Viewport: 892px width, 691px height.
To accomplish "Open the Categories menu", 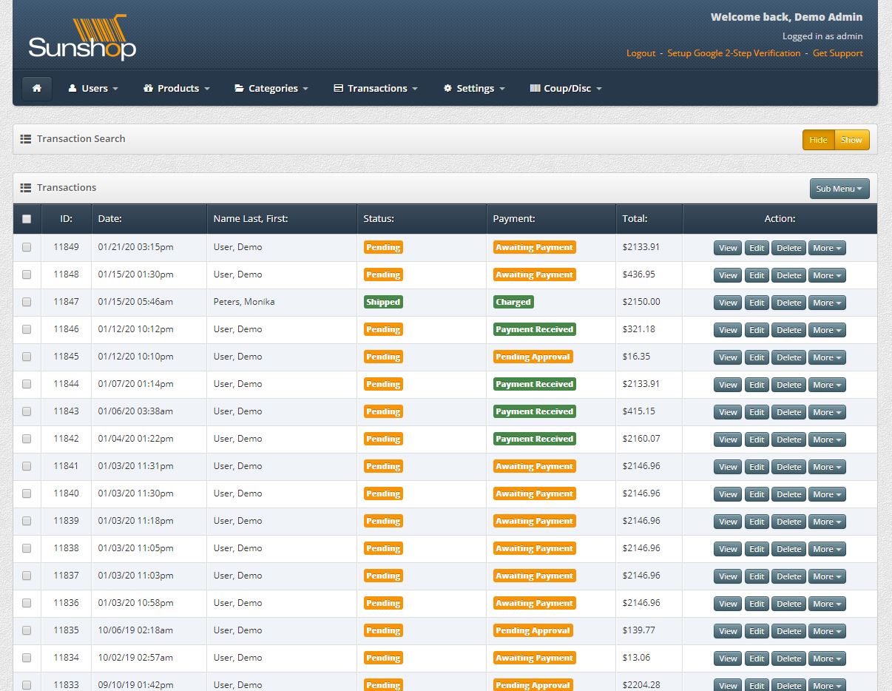I will click(x=271, y=88).
